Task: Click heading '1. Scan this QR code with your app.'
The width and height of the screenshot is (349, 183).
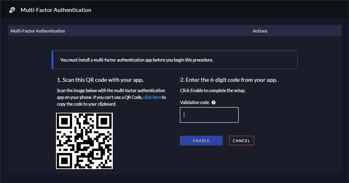Action: pyautogui.click(x=100, y=80)
